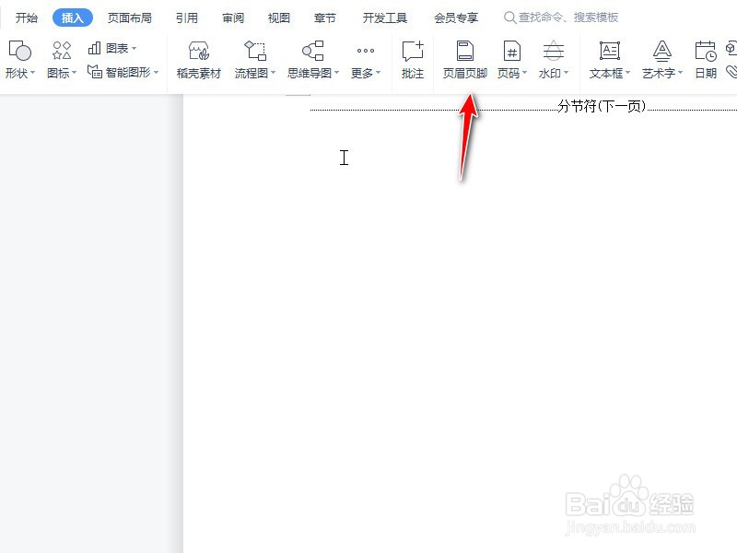
Task: Click the Word Art (艺术字) icon
Action: pyautogui.click(x=661, y=51)
